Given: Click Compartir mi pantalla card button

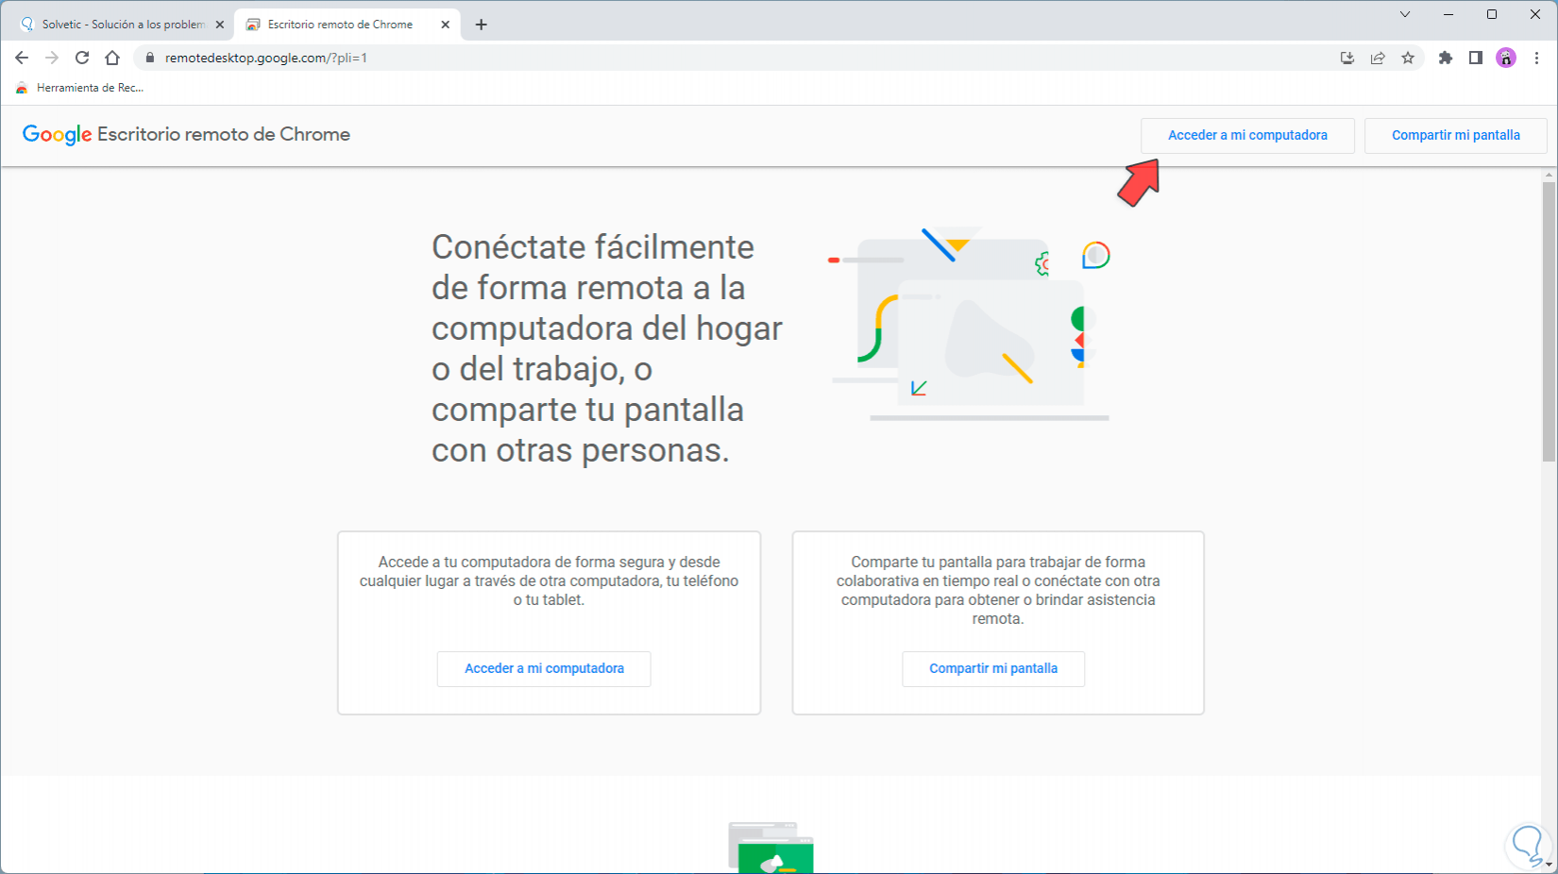Looking at the screenshot, I should (x=993, y=668).
